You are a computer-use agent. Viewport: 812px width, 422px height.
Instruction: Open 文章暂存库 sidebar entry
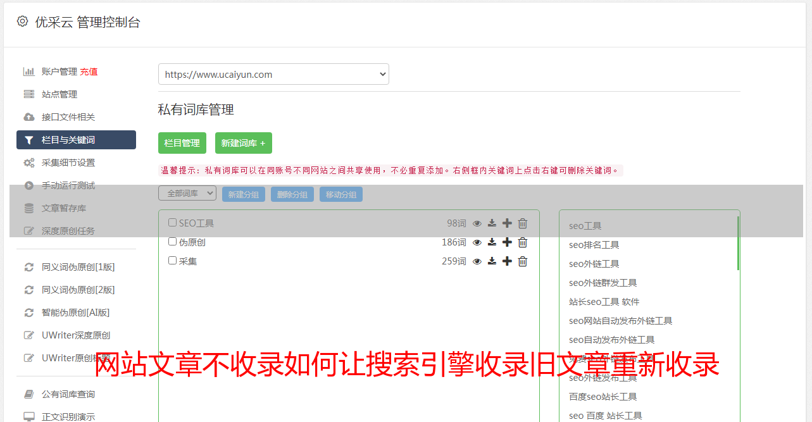coord(64,208)
